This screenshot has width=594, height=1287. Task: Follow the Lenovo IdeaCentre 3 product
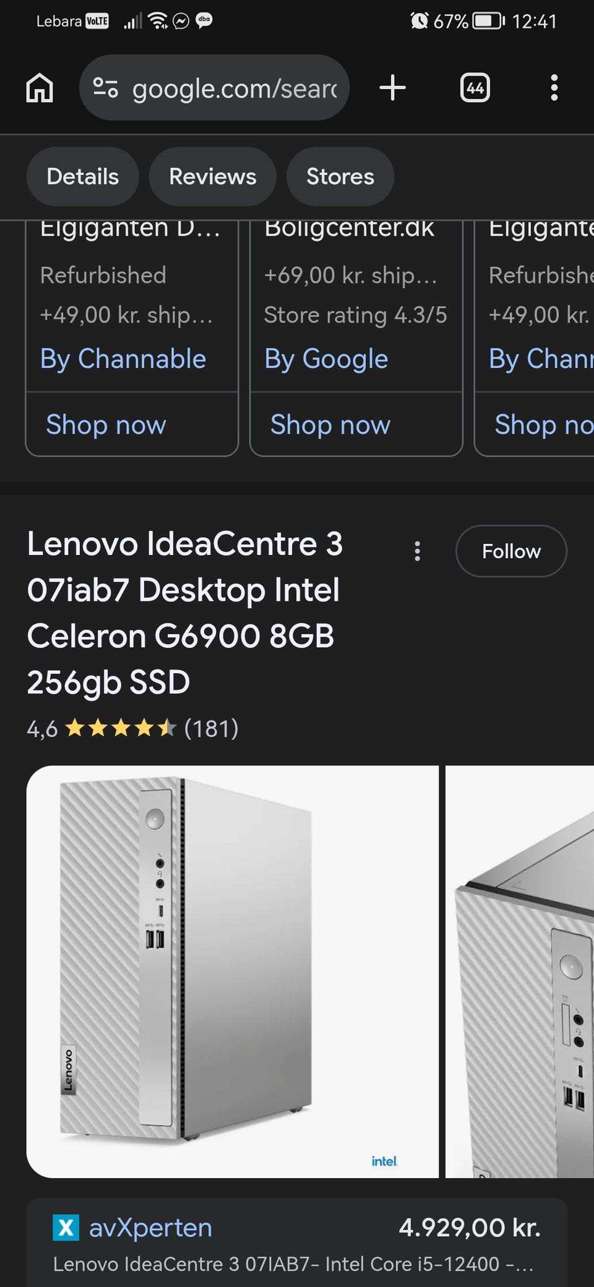[x=510, y=551]
